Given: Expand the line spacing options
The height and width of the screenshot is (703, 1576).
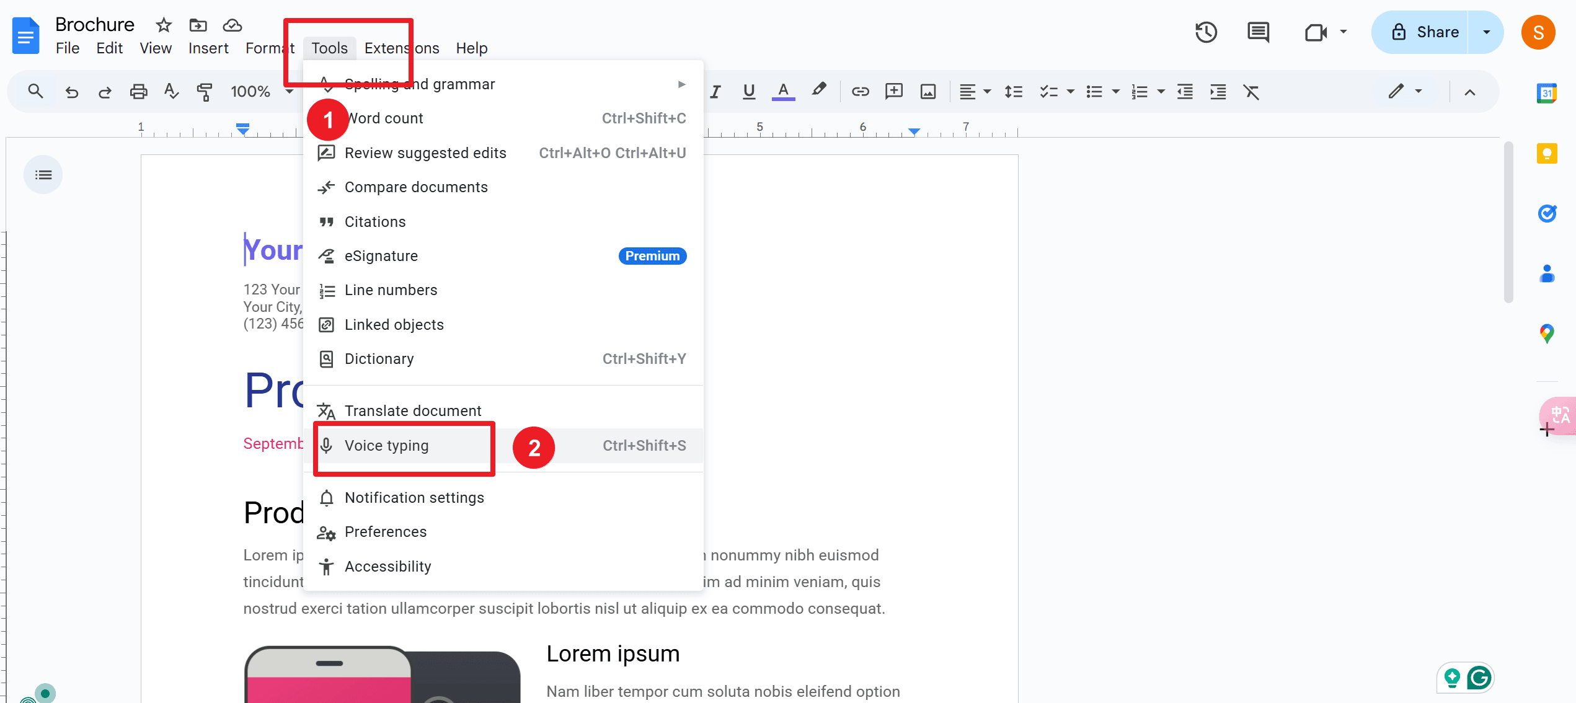Looking at the screenshot, I should (x=1014, y=91).
